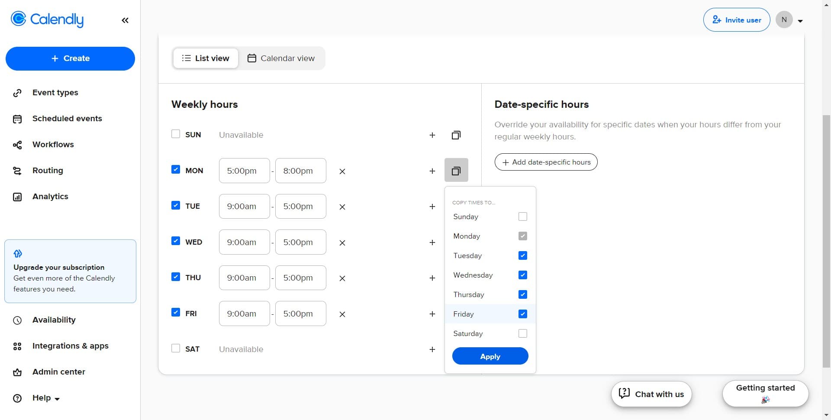Open the Admin center

click(x=58, y=372)
